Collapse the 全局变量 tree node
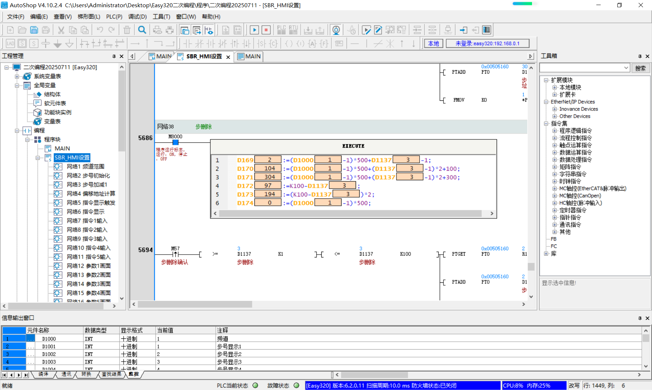This screenshot has height=390, width=652. (17, 86)
